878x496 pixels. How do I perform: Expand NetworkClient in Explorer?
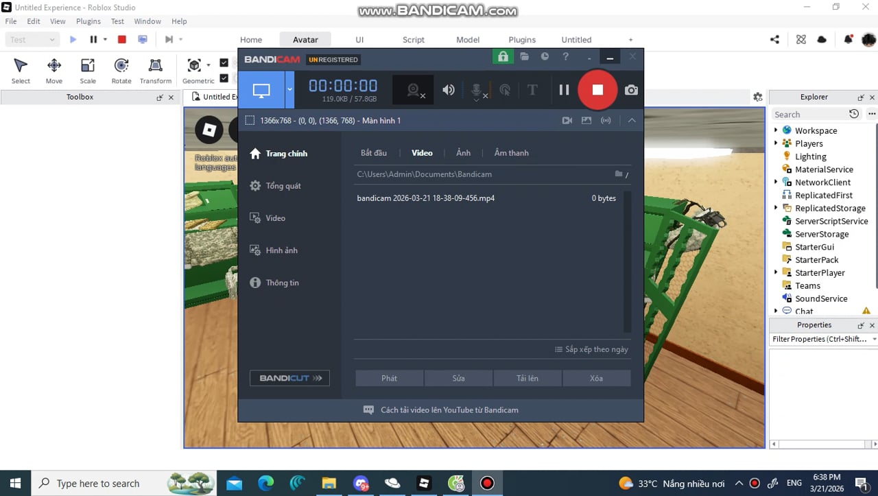[x=776, y=182]
